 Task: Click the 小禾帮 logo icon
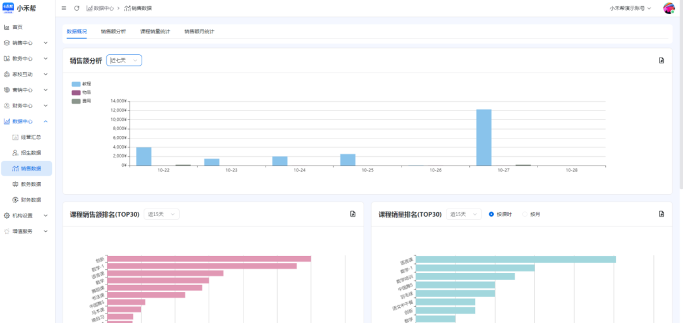point(9,8)
